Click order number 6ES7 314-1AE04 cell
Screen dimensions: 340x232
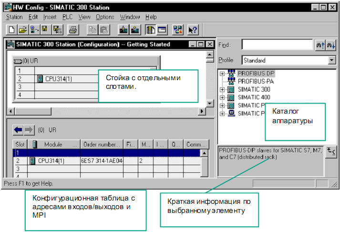(x=102, y=161)
